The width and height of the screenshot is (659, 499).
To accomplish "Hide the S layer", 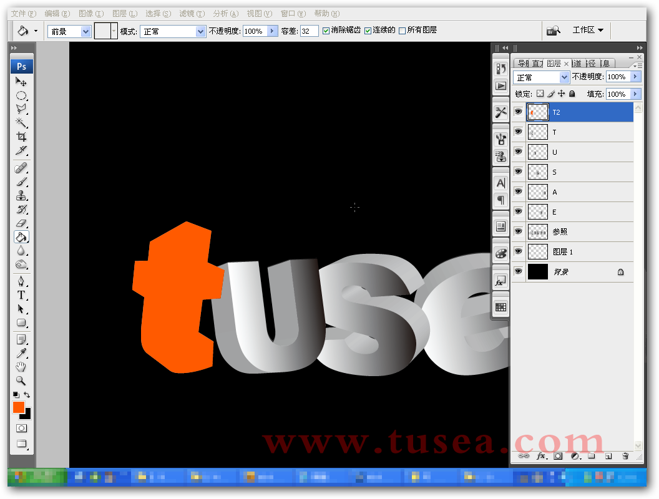I will coord(519,172).
